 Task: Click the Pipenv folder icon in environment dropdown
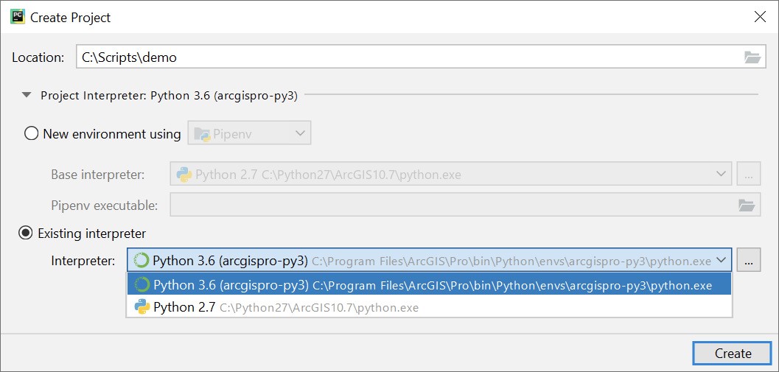(x=202, y=133)
